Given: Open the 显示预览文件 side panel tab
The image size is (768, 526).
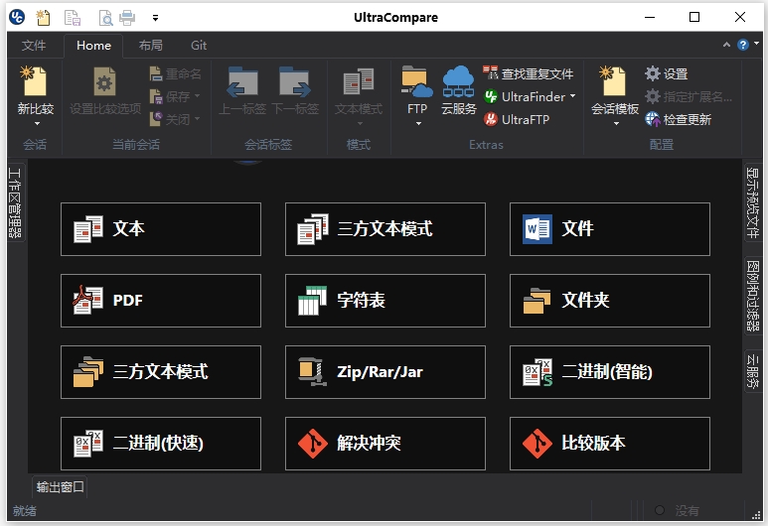Looking at the screenshot, I should coord(753,202).
